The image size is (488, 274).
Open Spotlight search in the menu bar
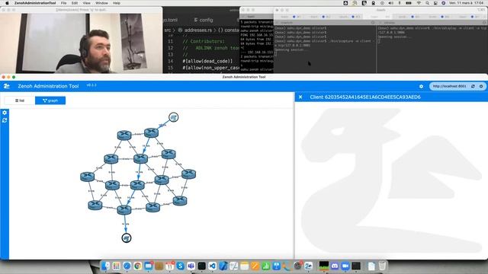click(427, 3)
